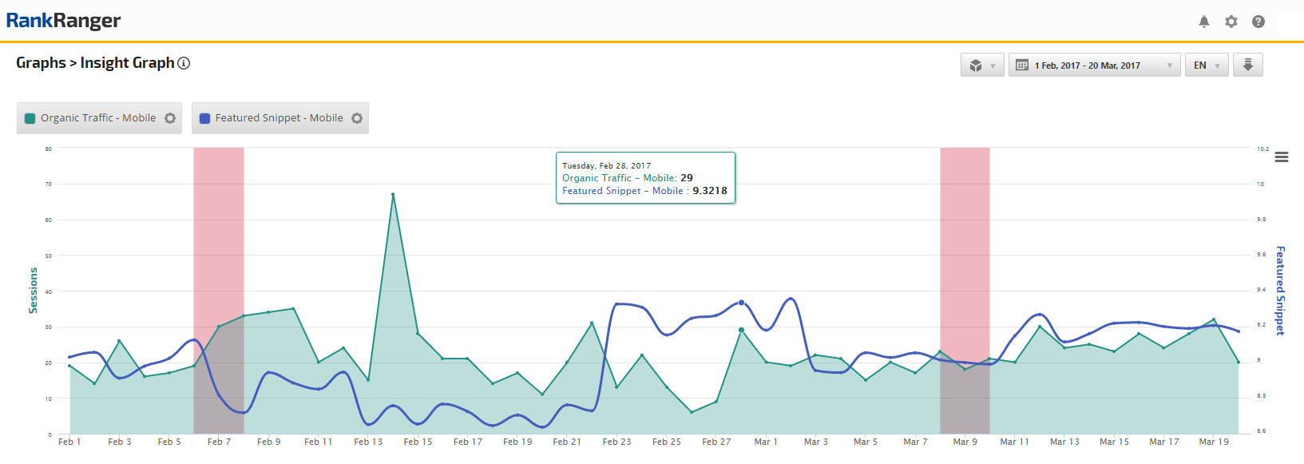Screen dimensions: 1304x464
Task: Open the settings gear in header
Action: coord(1231,22)
